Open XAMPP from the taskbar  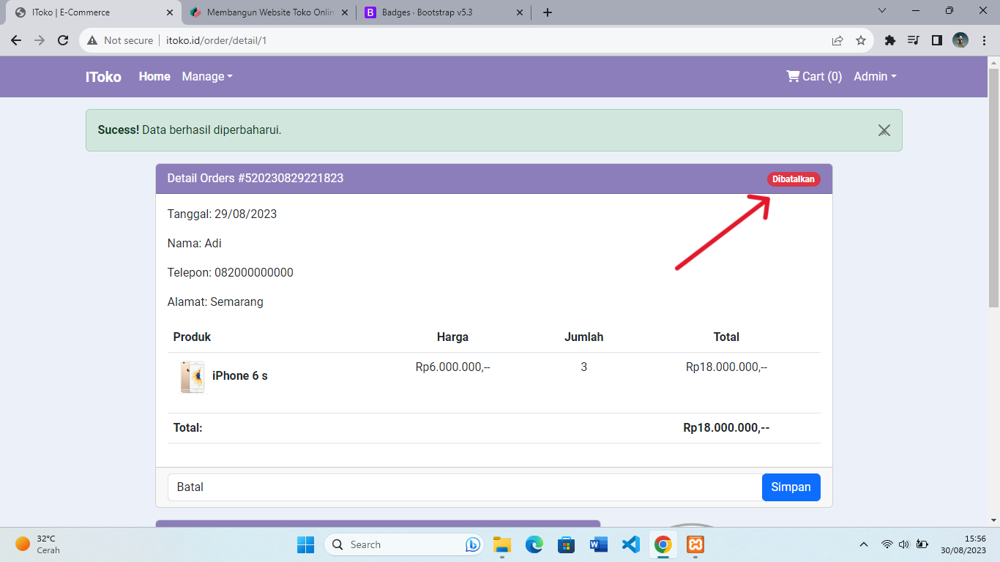[695, 544]
